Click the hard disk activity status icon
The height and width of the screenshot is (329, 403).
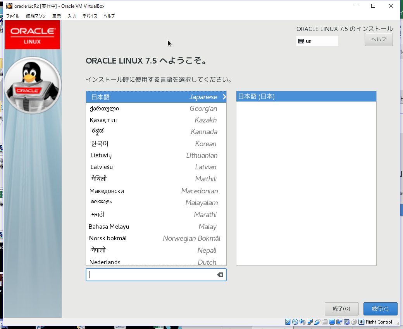tap(288, 322)
